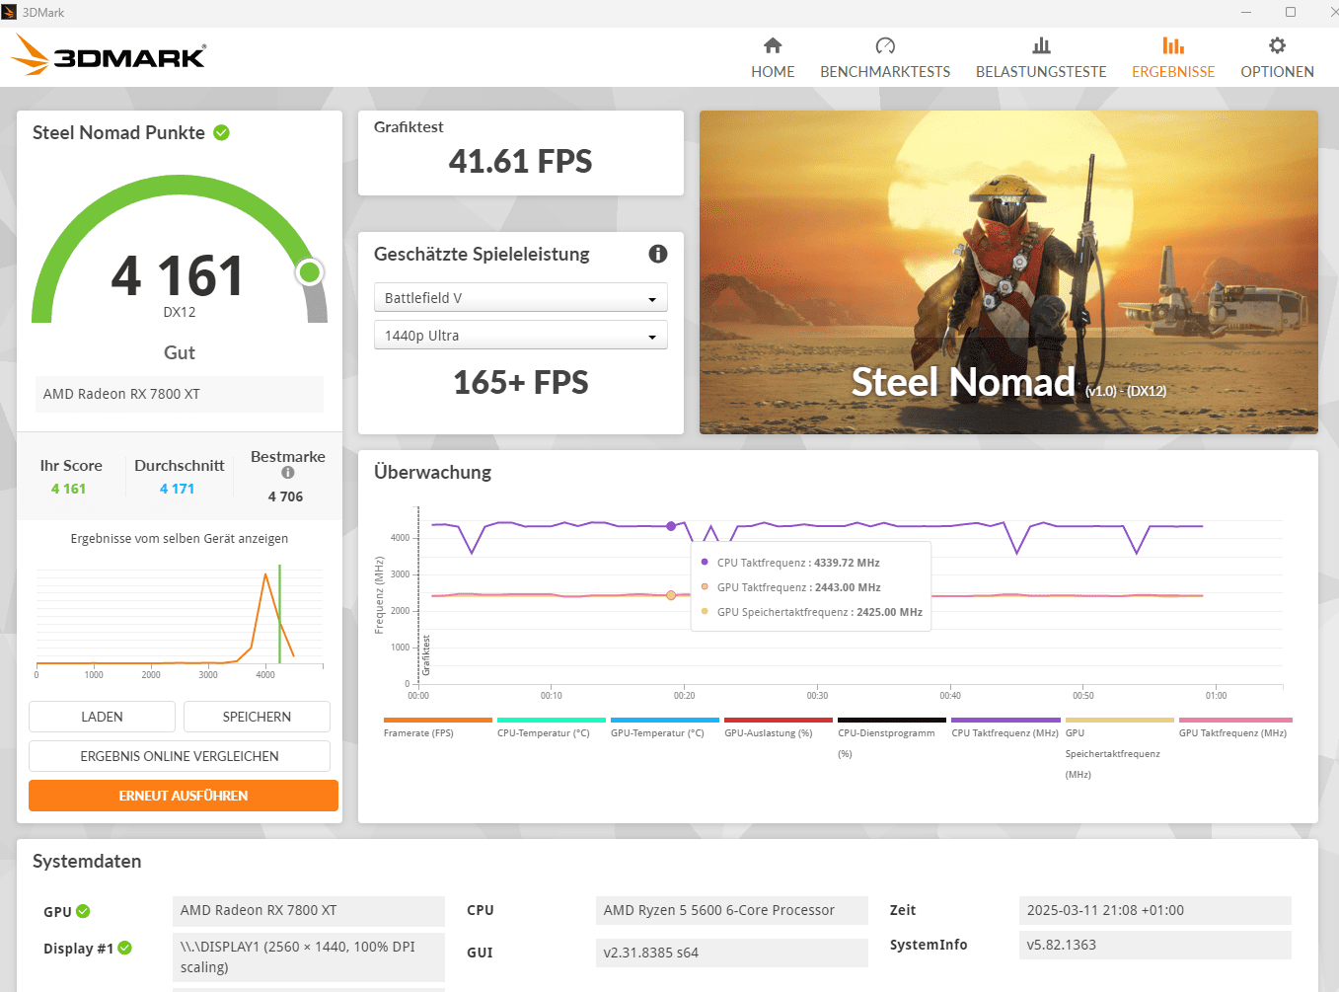Click the 165+ FPS estimate
1339x992 pixels.
tap(520, 382)
